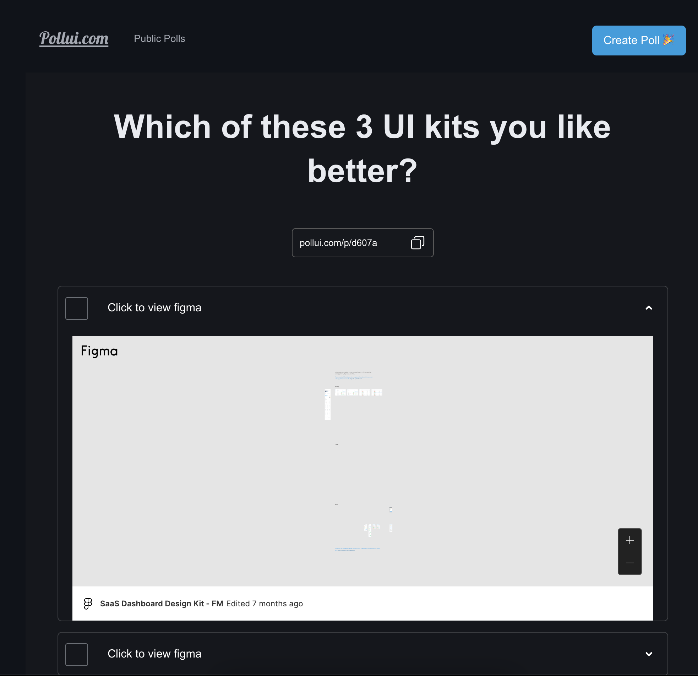Check the second figma option checkbox
Viewport: 698px width, 676px height.
[x=77, y=655]
